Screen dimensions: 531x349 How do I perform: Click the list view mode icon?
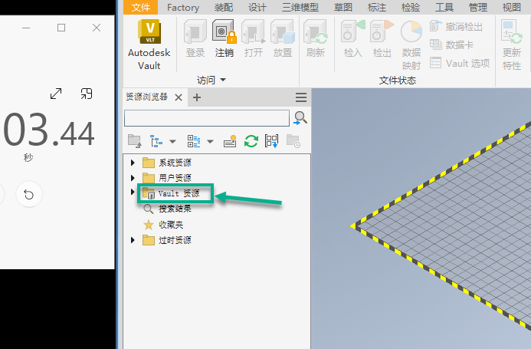[194, 141]
